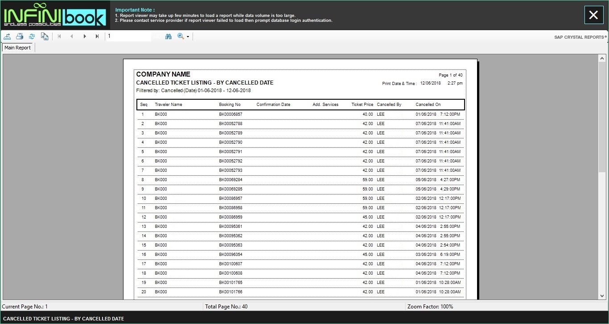Click booking number BK00006857
Image resolution: width=609 pixels, height=324 pixels.
(x=230, y=114)
